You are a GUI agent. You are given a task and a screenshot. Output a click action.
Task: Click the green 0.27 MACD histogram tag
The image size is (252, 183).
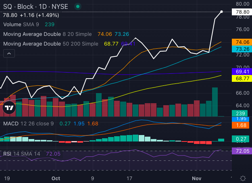(241, 139)
